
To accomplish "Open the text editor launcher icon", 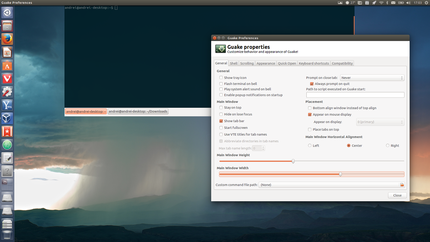I will tap(7, 158).
